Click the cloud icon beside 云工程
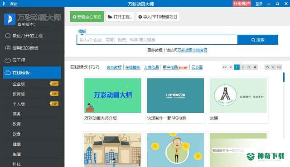The height and width of the screenshot is (167, 290). 8,60
